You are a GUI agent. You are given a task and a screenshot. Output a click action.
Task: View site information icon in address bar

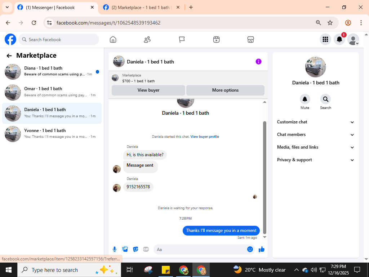click(x=49, y=23)
